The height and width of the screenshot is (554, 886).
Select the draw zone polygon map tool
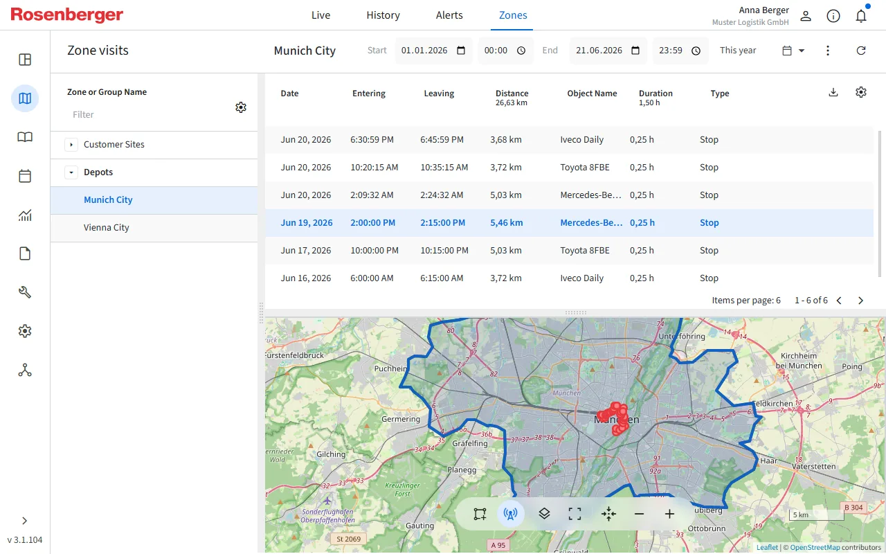tap(480, 514)
